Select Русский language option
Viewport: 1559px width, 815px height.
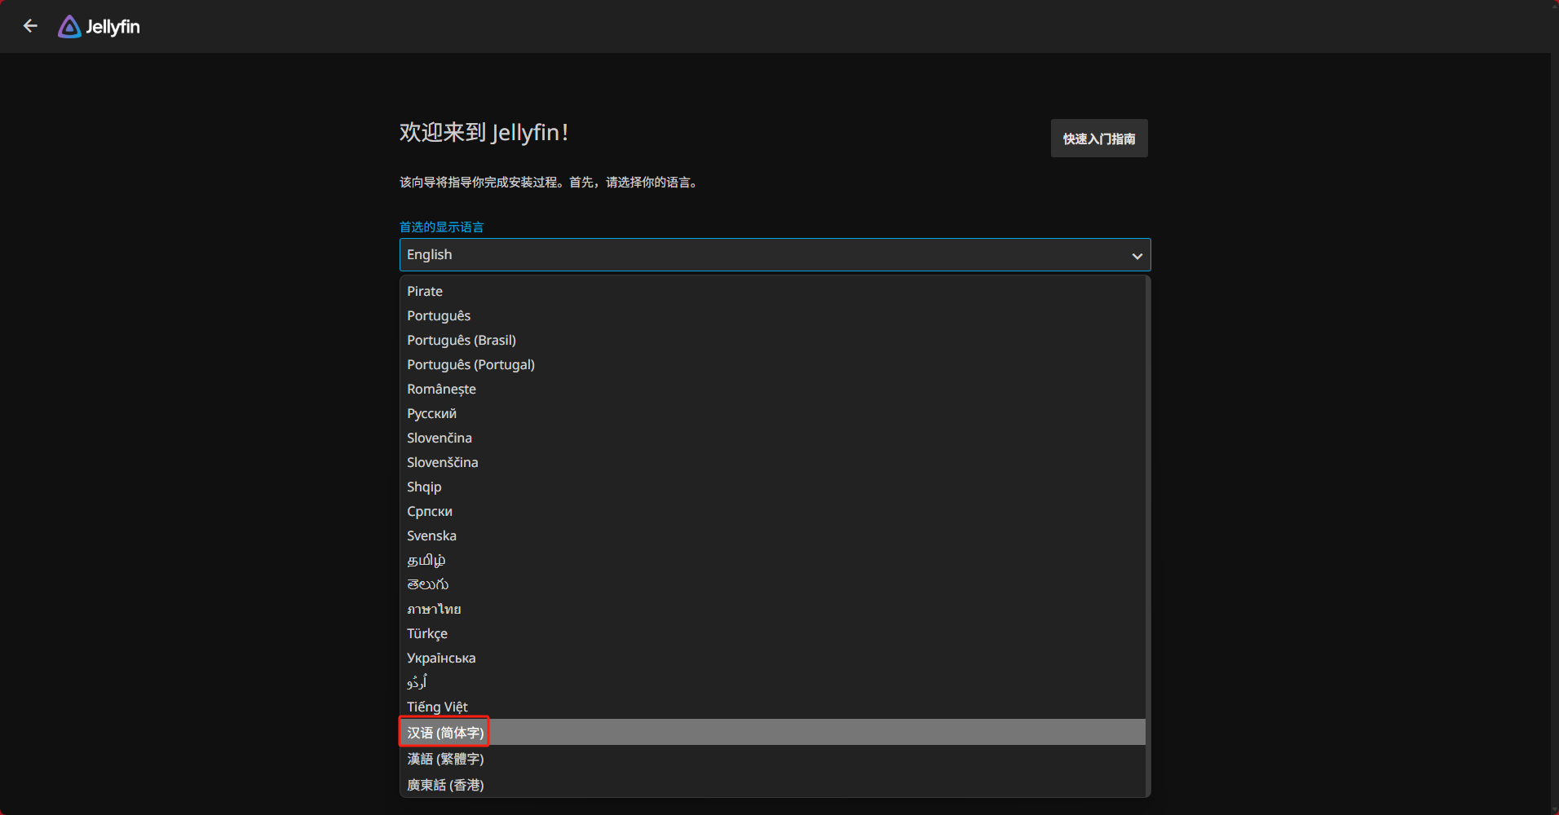772,413
